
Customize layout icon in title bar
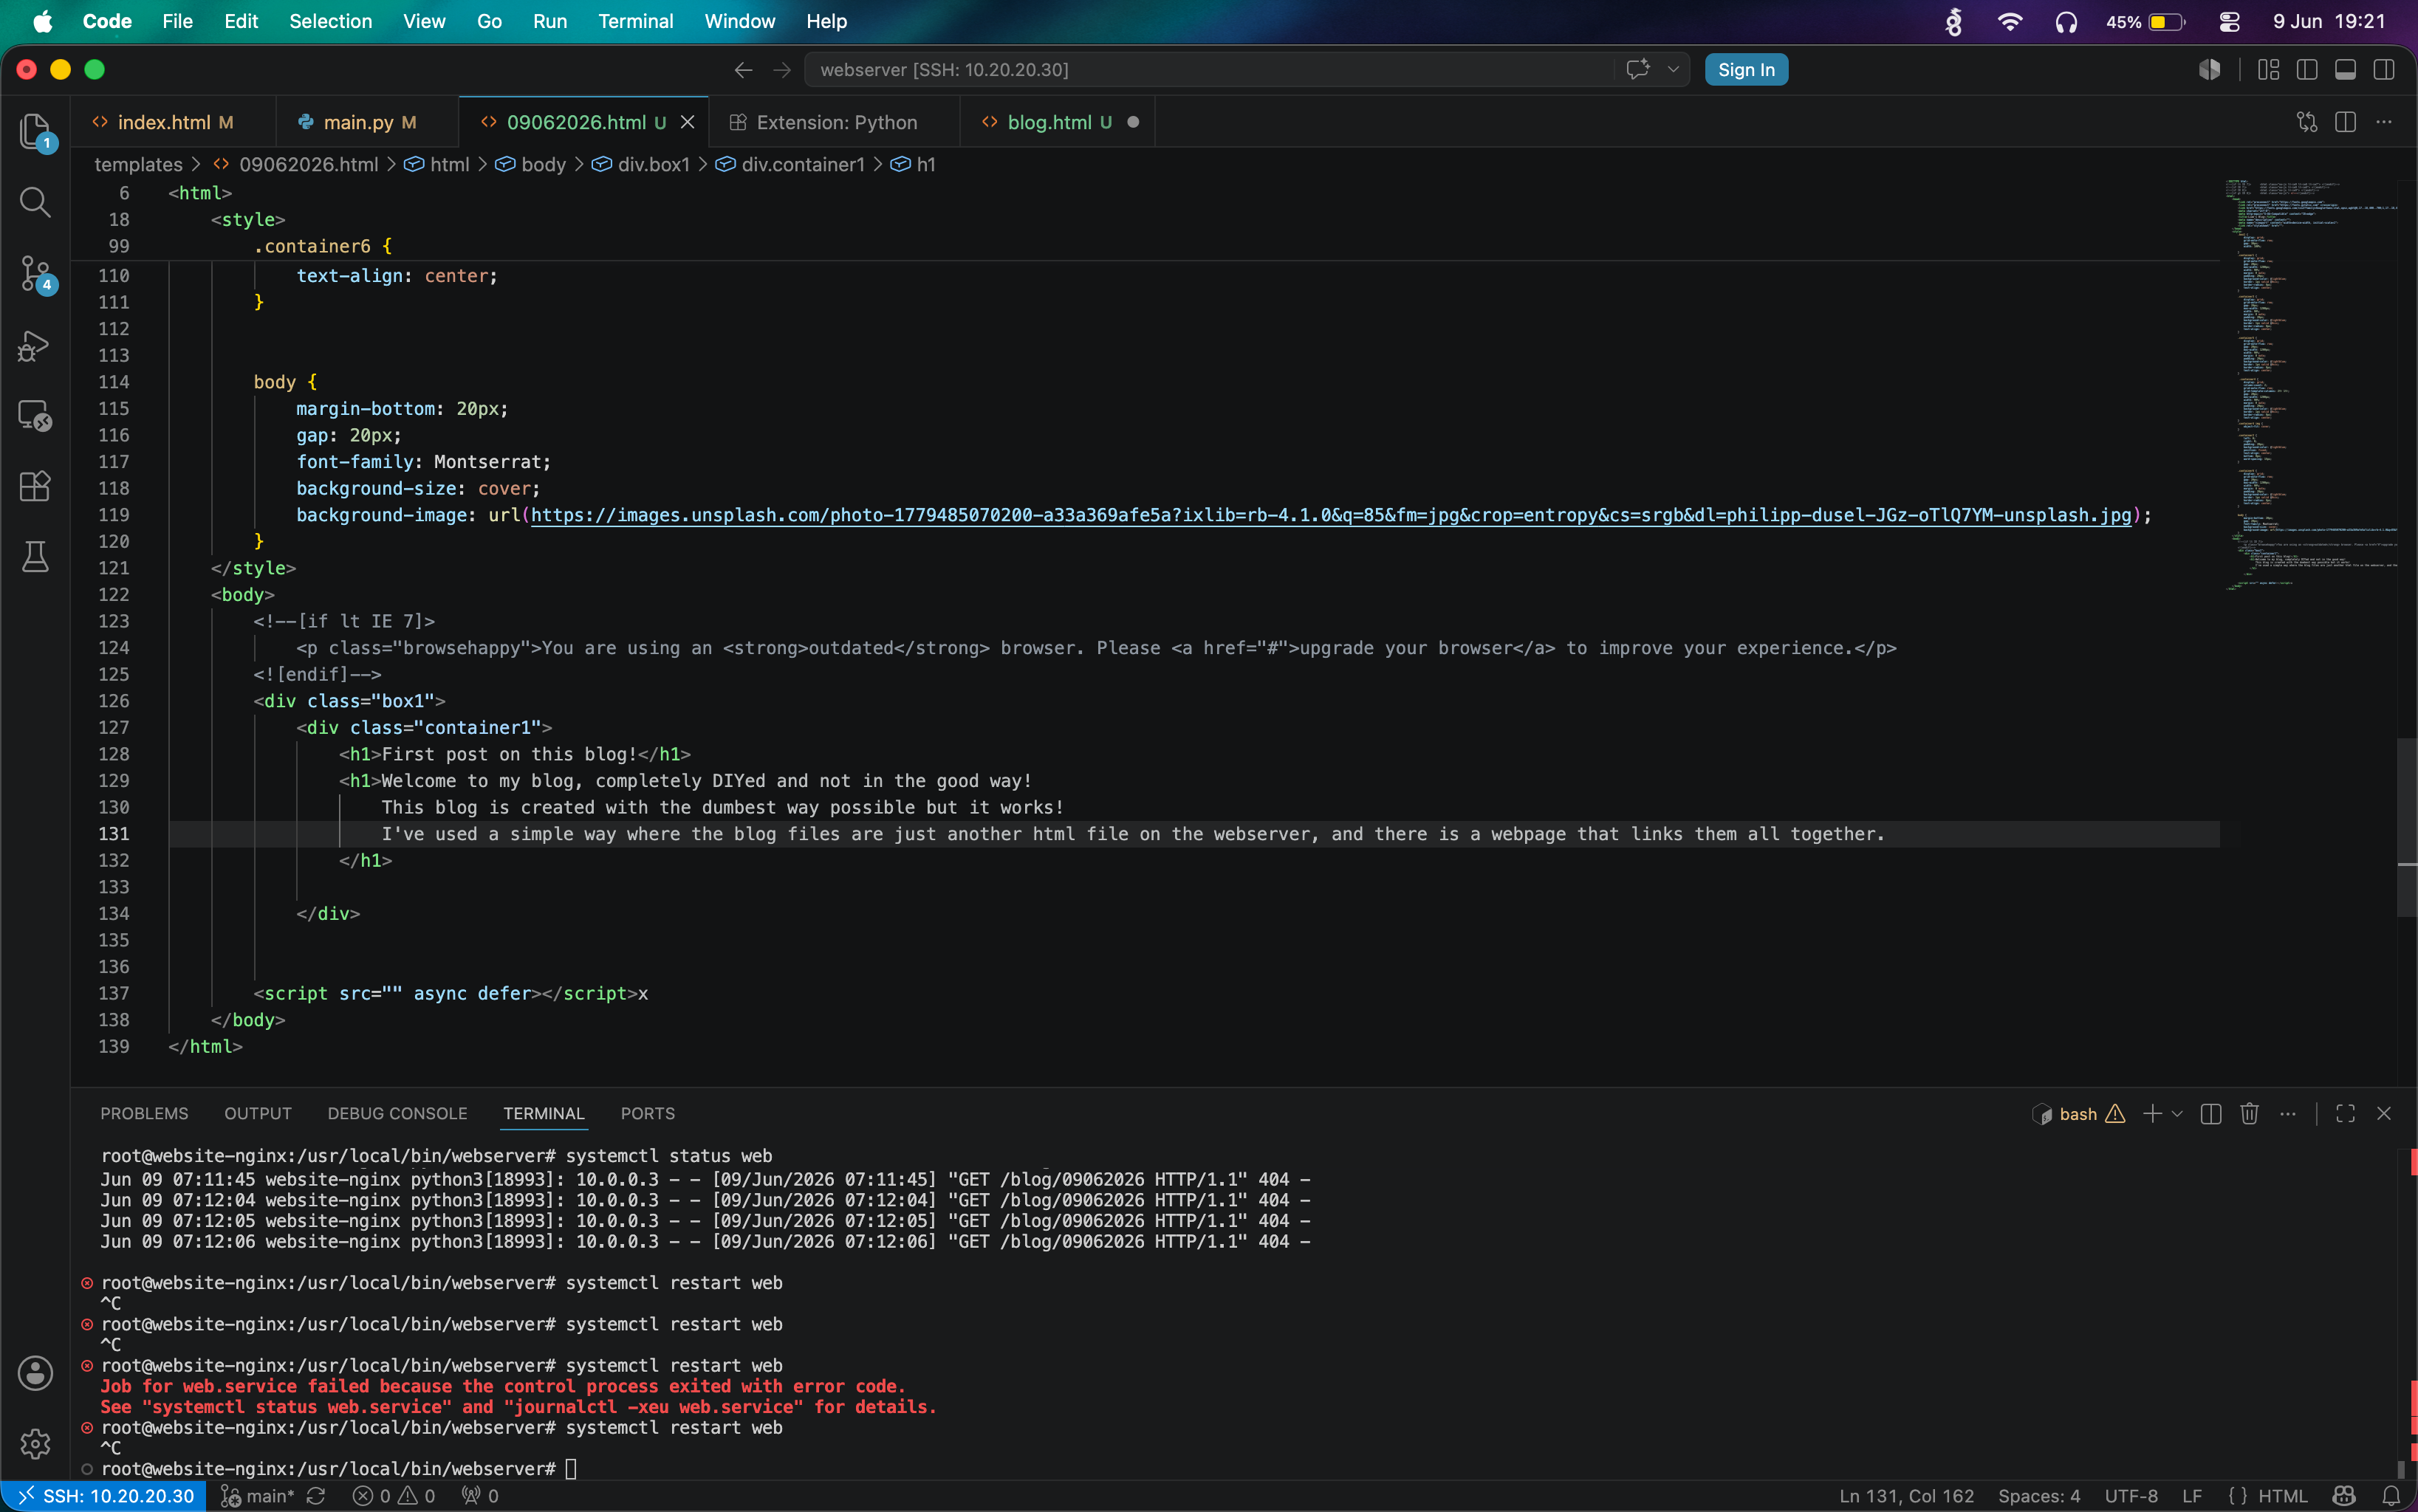click(2268, 70)
